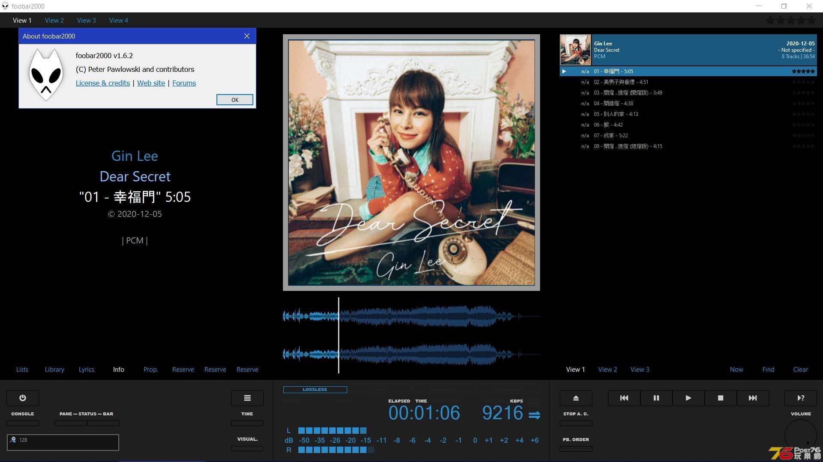
Task: Click the LOSSLESS indicator
Action: point(315,390)
